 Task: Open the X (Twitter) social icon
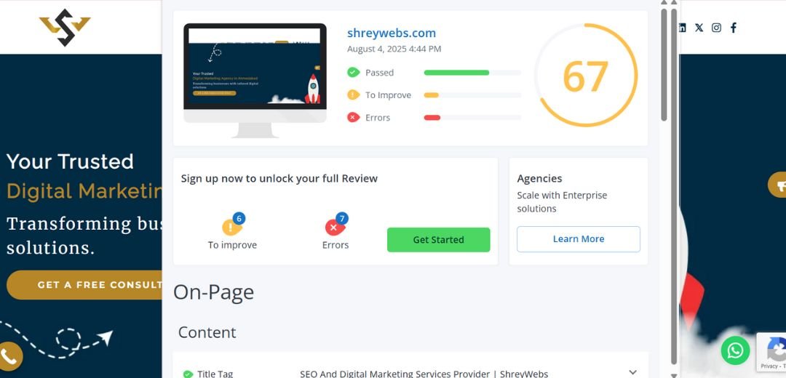pyautogui.click(x=699, y=28)
